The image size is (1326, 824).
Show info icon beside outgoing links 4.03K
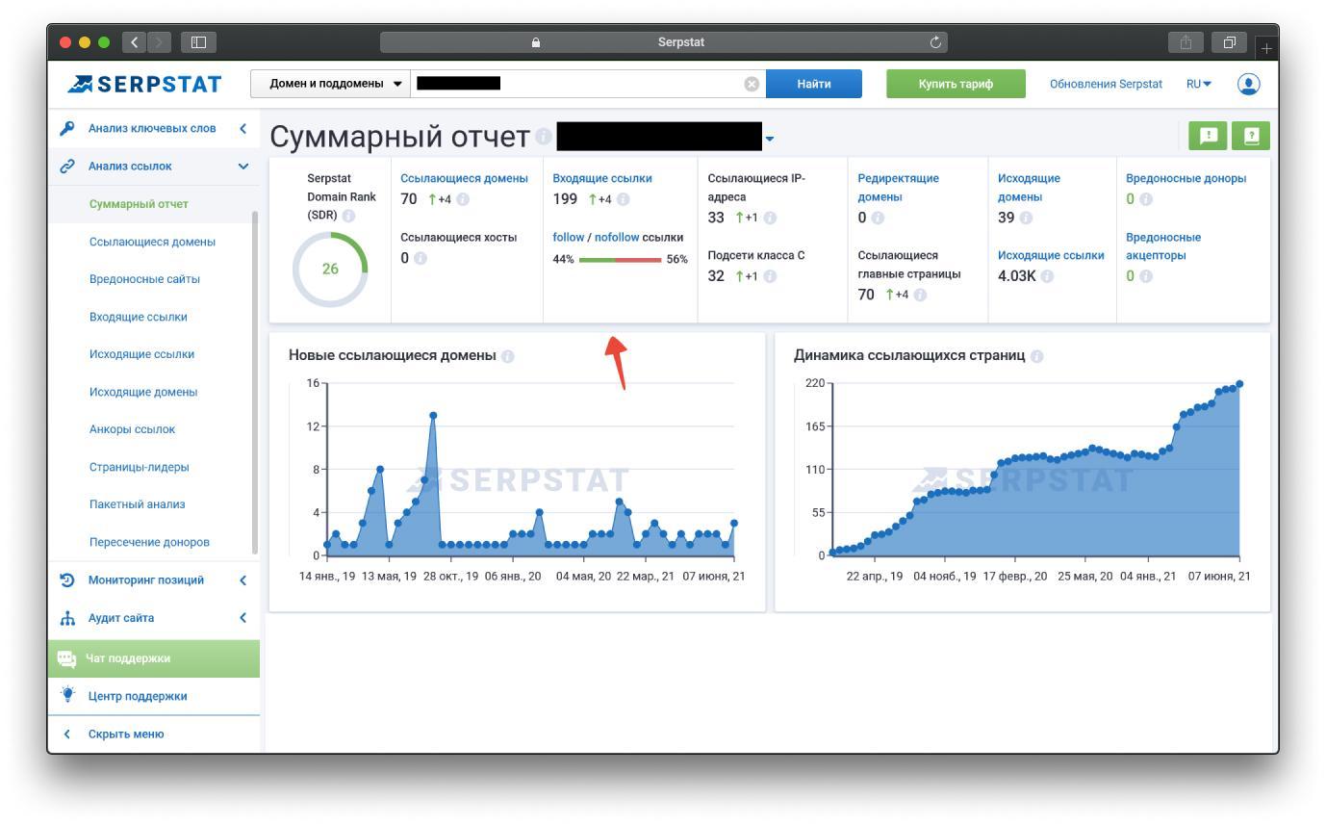[1047, 276]
